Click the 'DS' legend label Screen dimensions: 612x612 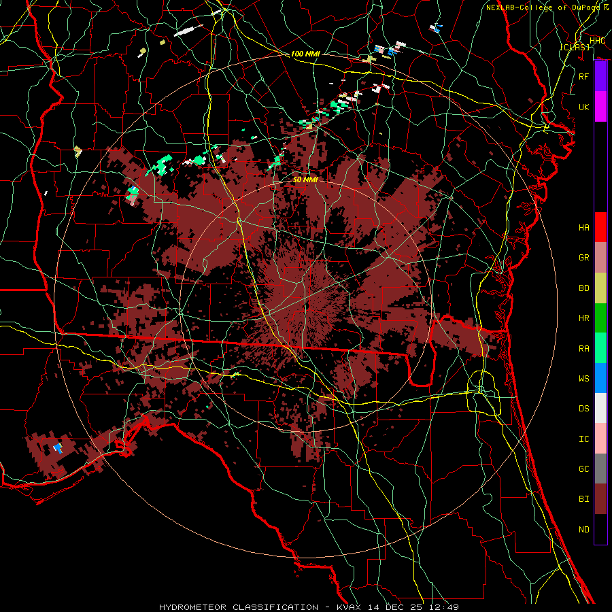pos(583,409)
